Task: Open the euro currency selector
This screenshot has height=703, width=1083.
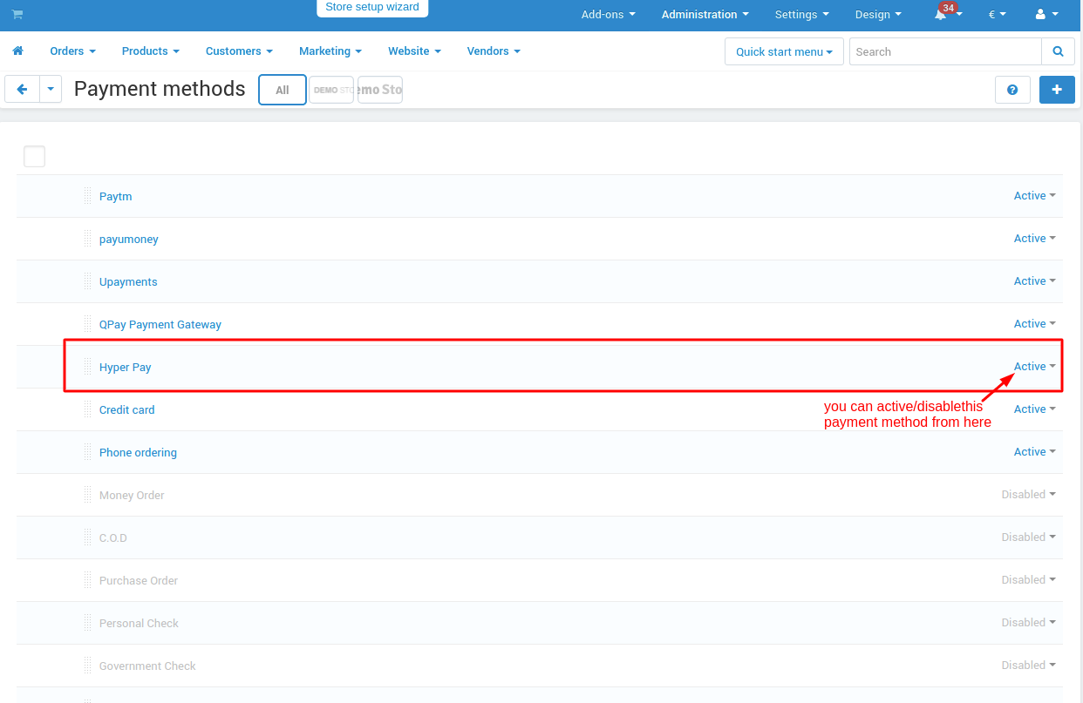Action: click(x=997, y=15)
